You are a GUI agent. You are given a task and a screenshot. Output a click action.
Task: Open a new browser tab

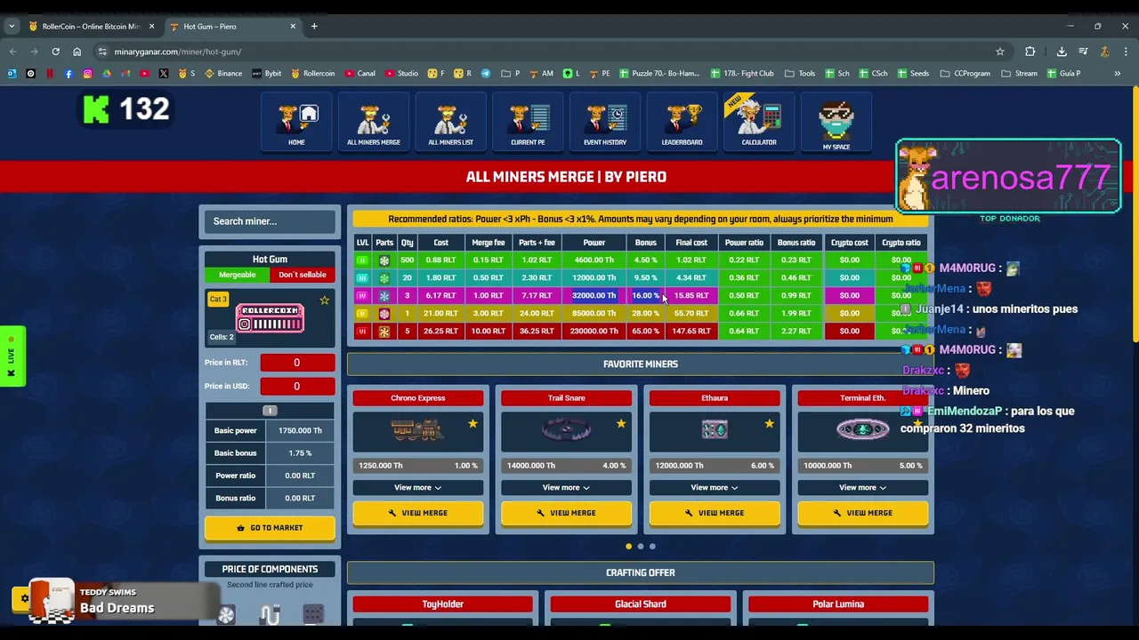(314, 27)
